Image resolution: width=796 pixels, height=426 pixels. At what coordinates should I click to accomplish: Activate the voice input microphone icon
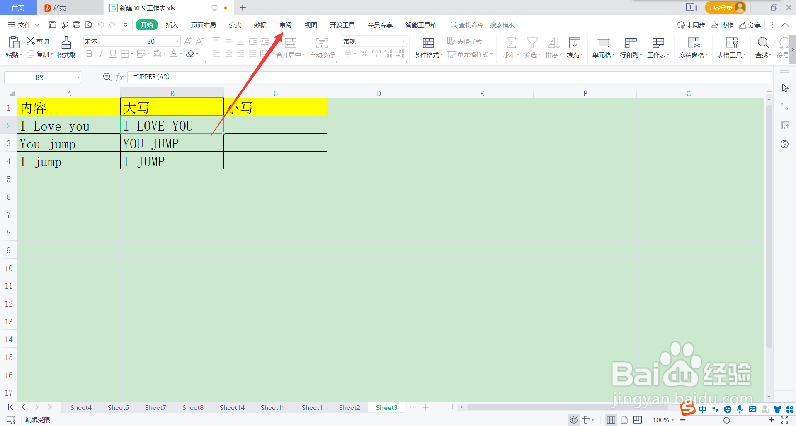tap(740, 409)
